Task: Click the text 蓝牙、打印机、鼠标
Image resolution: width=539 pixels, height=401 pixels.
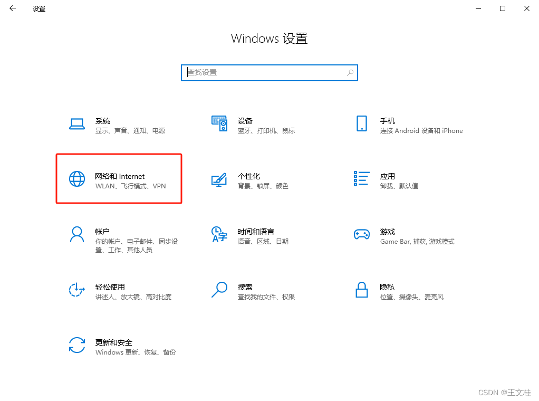Action: (x=266, y=131)
